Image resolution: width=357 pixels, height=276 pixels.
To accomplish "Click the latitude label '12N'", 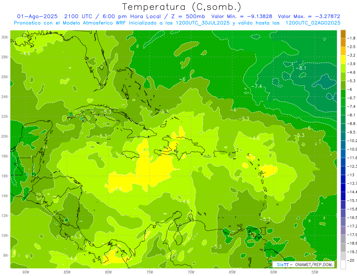I will point(5,216).
